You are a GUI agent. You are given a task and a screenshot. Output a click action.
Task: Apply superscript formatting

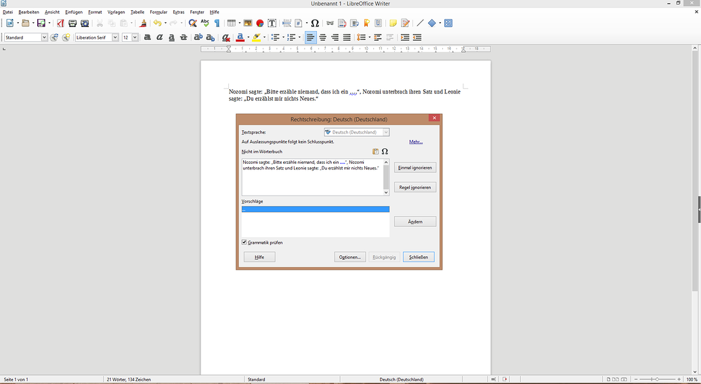click(198, 37)
